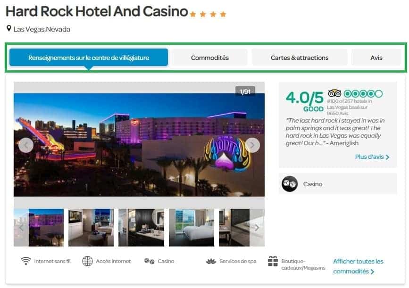Open the thumbnail strip's right chevron
The height and width of the screenshot is (288, 409).
[257, 228]
